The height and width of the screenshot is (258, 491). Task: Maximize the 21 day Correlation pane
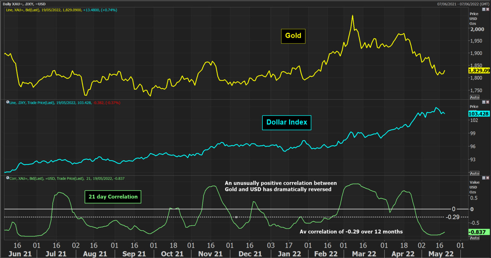pyautogui.click(x=484, y=178)
